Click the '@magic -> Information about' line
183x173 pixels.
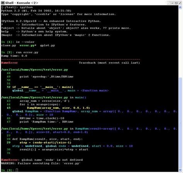pos(56,35)
